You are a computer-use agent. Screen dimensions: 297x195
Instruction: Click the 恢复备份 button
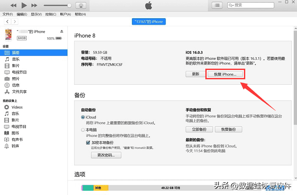[228, 129]
